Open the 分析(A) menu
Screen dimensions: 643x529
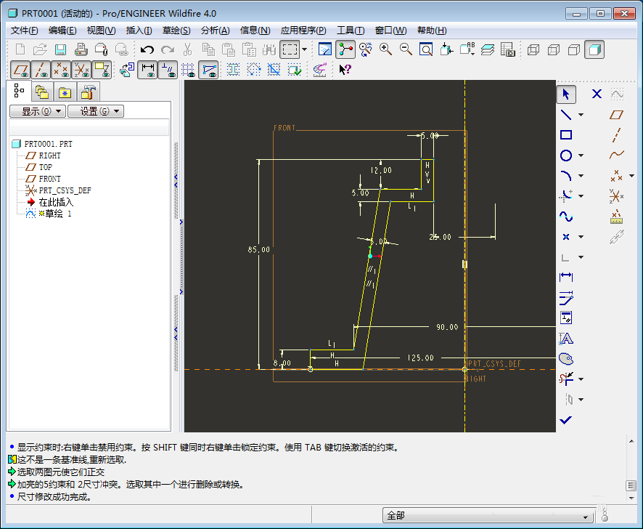coord(216,31)
